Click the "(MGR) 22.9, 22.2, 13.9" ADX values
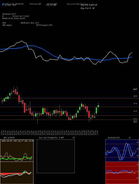 pyautogui.click(x=29, y=23)
